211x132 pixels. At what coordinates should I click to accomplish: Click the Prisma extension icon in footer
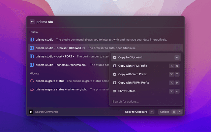pos(31,112)
